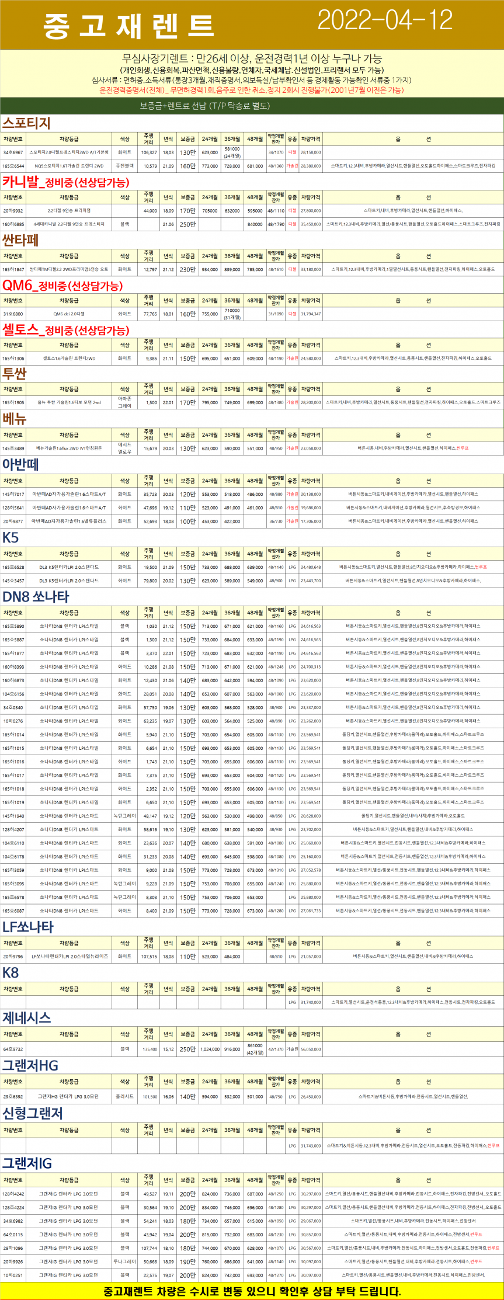Viewport: 504px width, 1300px height.
Task: Click the DN8 쏘나타 section heading
Action: tap(36, 596)
